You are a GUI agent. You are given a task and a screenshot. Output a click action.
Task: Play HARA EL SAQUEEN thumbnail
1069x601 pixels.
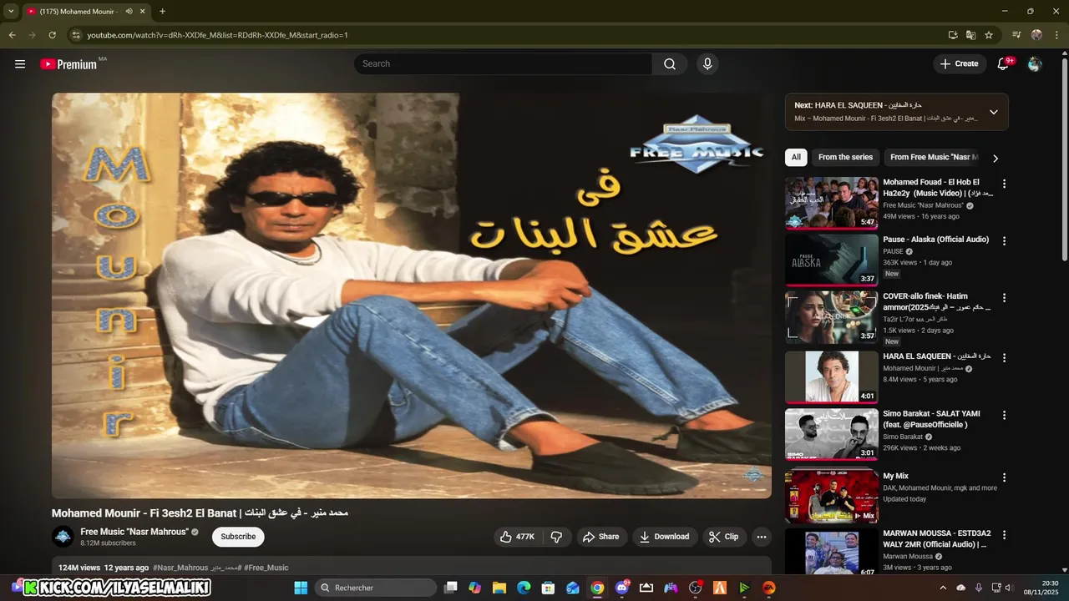pos(832,377)
